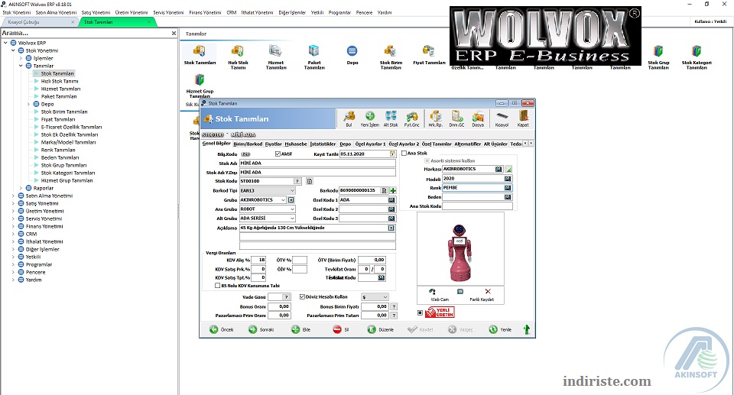Viewport: 734px width, 395px height.
Task: Click the Bul search icon in Stok Tanımları
Action: pos(349,119)
